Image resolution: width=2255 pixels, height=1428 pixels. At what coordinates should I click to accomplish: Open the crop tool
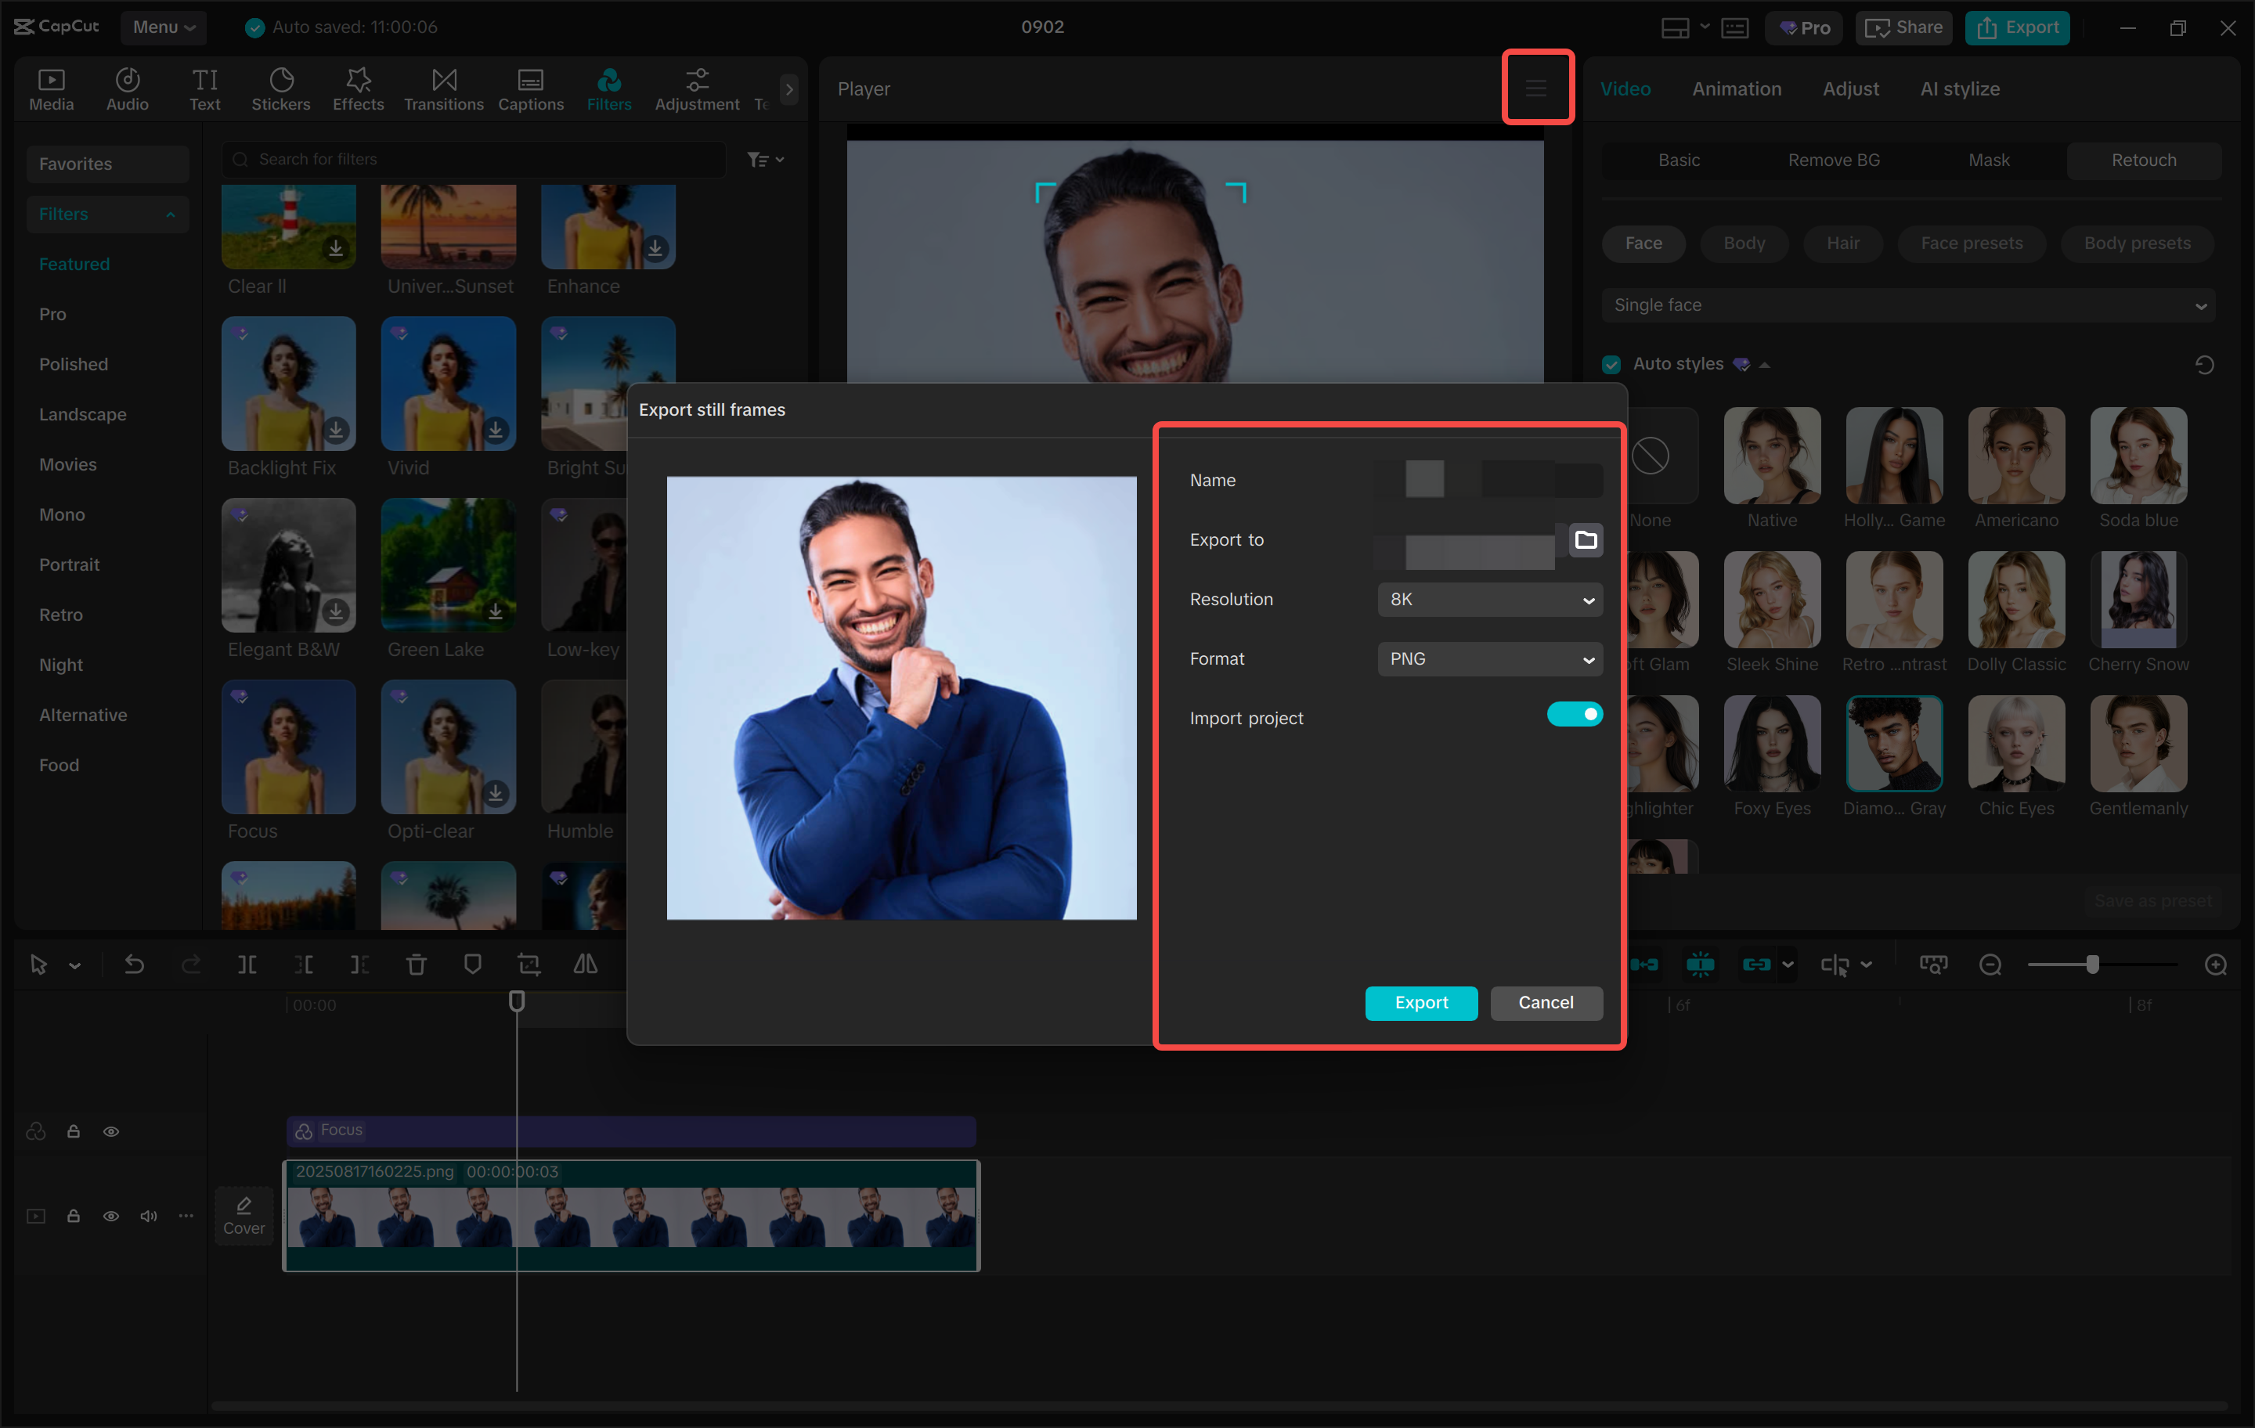pyautogui.click(x=529, y=964)
